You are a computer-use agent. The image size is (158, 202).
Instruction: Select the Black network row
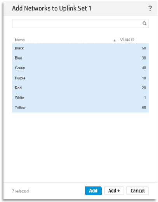coord(80,48)
